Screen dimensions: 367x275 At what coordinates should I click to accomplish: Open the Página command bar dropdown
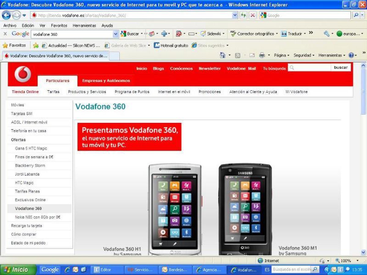click(x=281, y=55)
